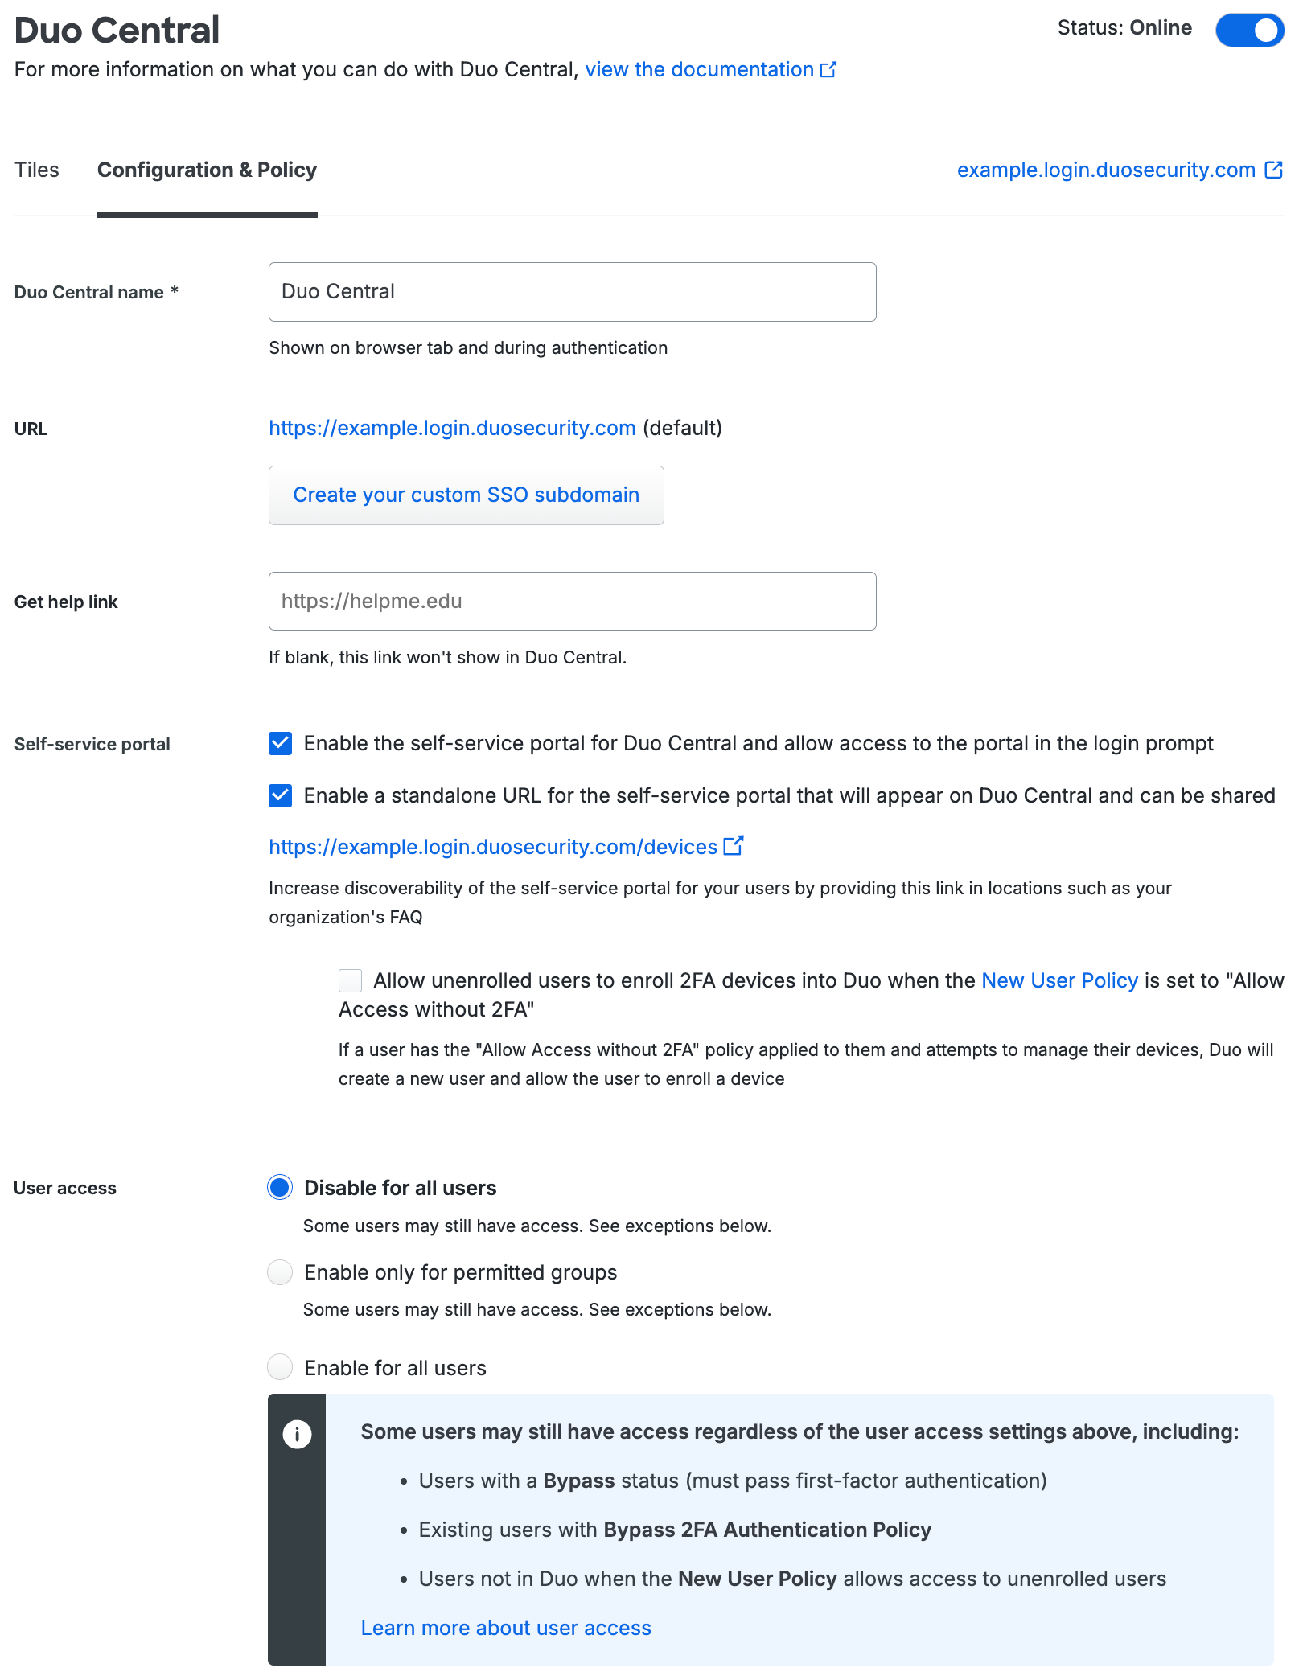1303x1680 pixels.
Task: Check allow unenrolled users to enroll 2FA devices
Action: click(349, 980)
